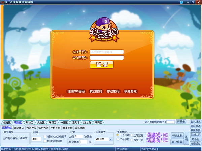202x151 pixels.
Task: Click the QQ密码 password input field
Action: click(107, 58)
